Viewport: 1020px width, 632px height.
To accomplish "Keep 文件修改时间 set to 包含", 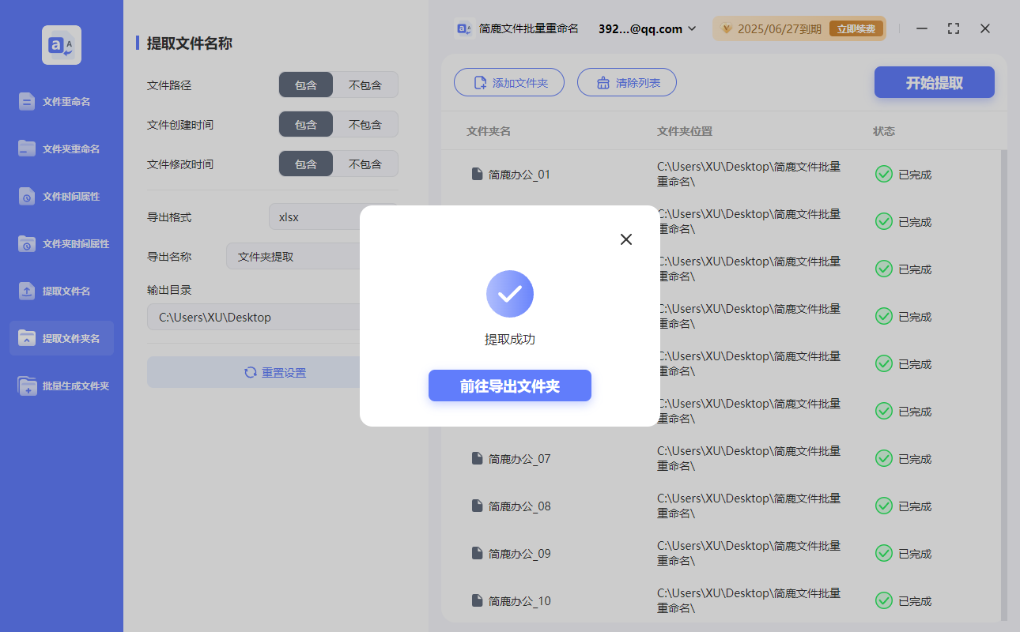I will click(x=306, y=164).
